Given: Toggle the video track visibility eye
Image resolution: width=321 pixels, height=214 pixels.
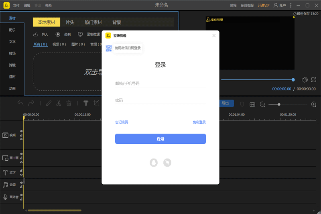Looking at the screenshot, I should (x=21, y=139).
